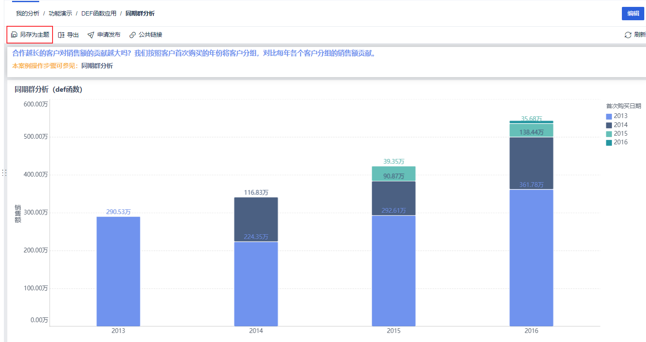Click the 公共链接 link icon

coord(133,34)
